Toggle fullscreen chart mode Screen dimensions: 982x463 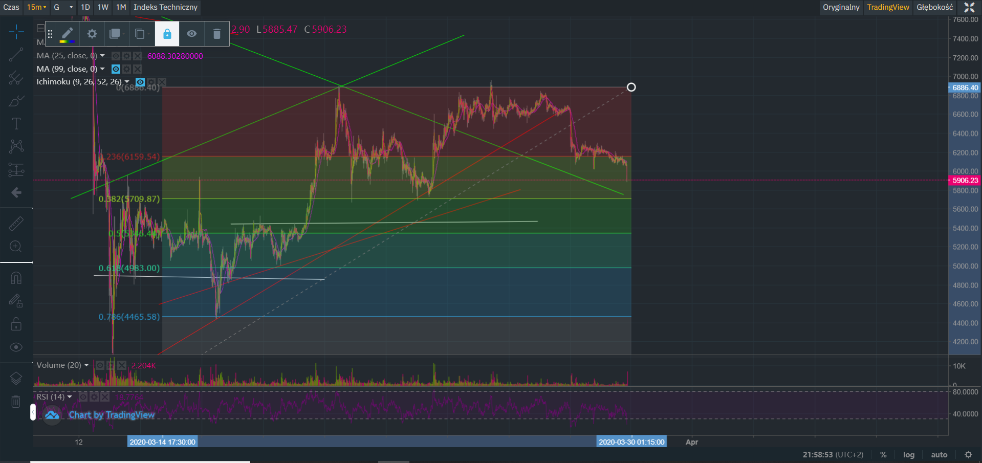click(969, 7)
